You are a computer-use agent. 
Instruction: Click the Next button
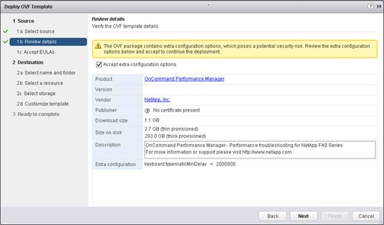coord(303,216)
